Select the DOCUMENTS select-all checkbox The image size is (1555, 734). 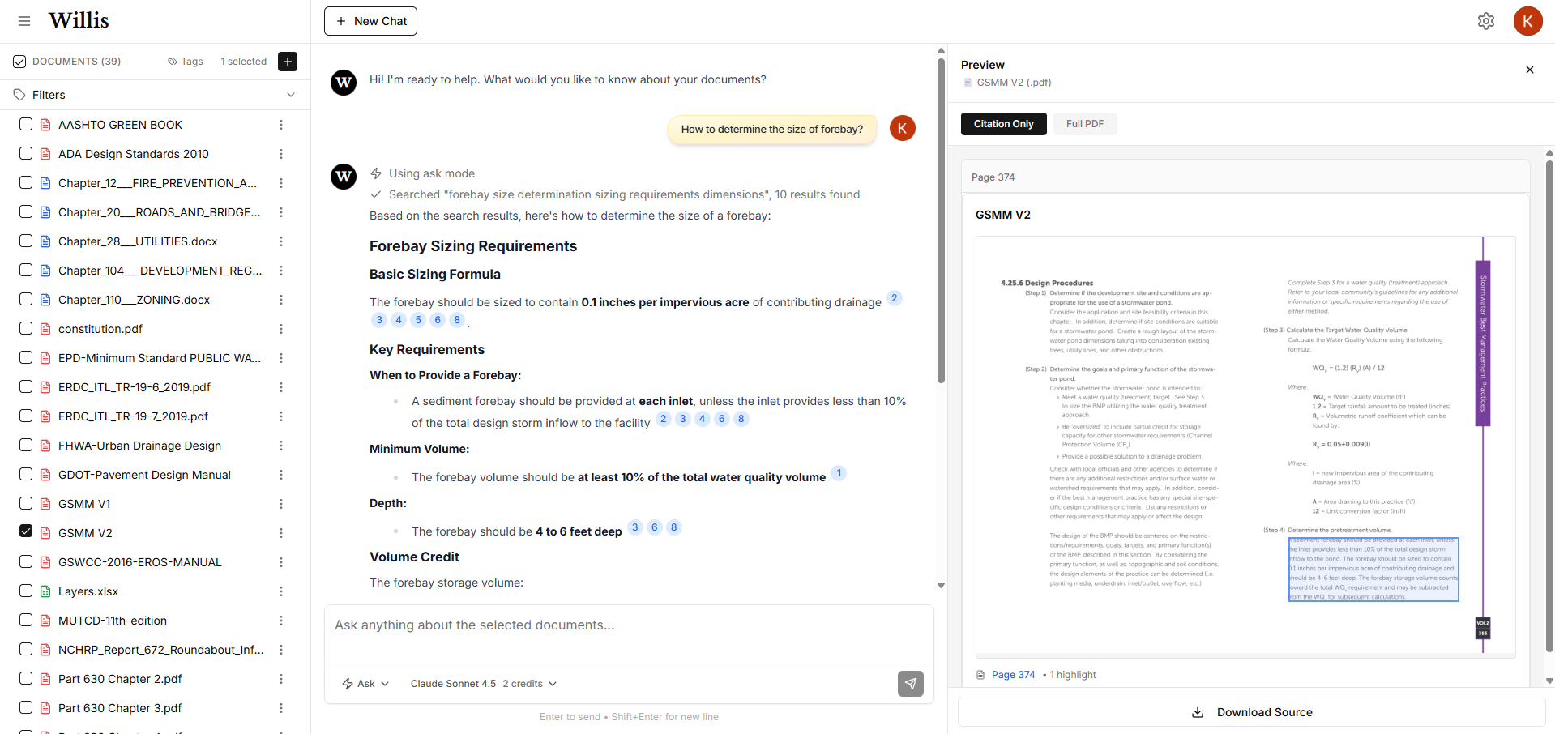tap(18, 61)
